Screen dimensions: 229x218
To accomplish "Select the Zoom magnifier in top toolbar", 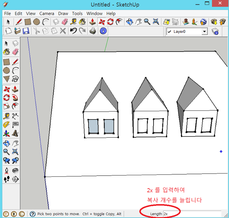I will 147,22.
